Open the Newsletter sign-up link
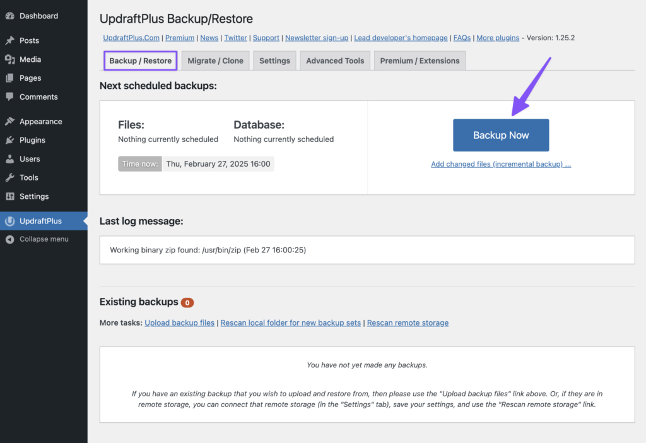This screenshot has width=646, height=443. click(317, 38)
